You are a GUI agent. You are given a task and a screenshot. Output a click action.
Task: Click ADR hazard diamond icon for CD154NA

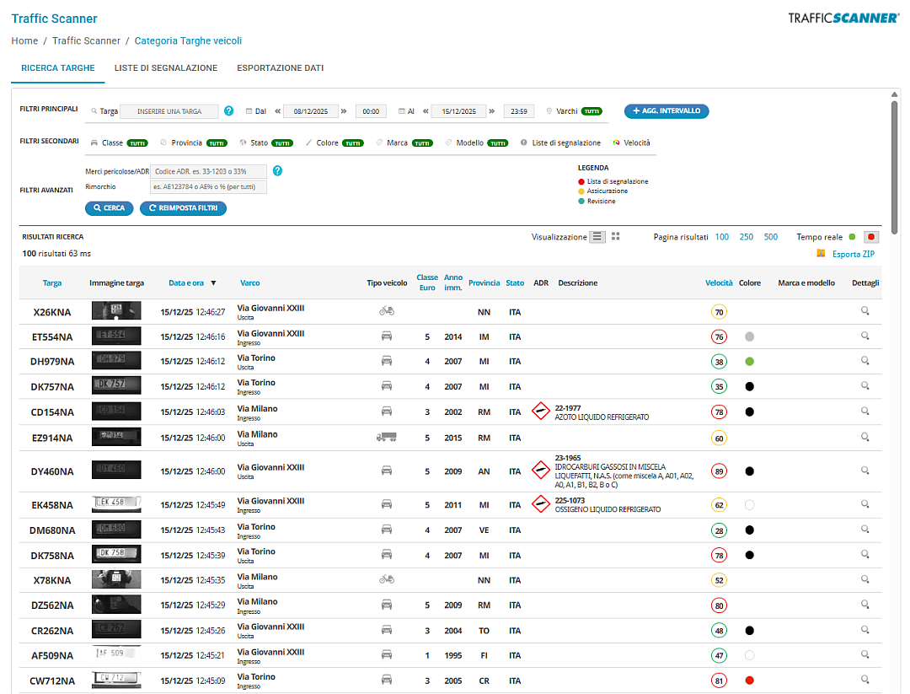coord(541,412)
